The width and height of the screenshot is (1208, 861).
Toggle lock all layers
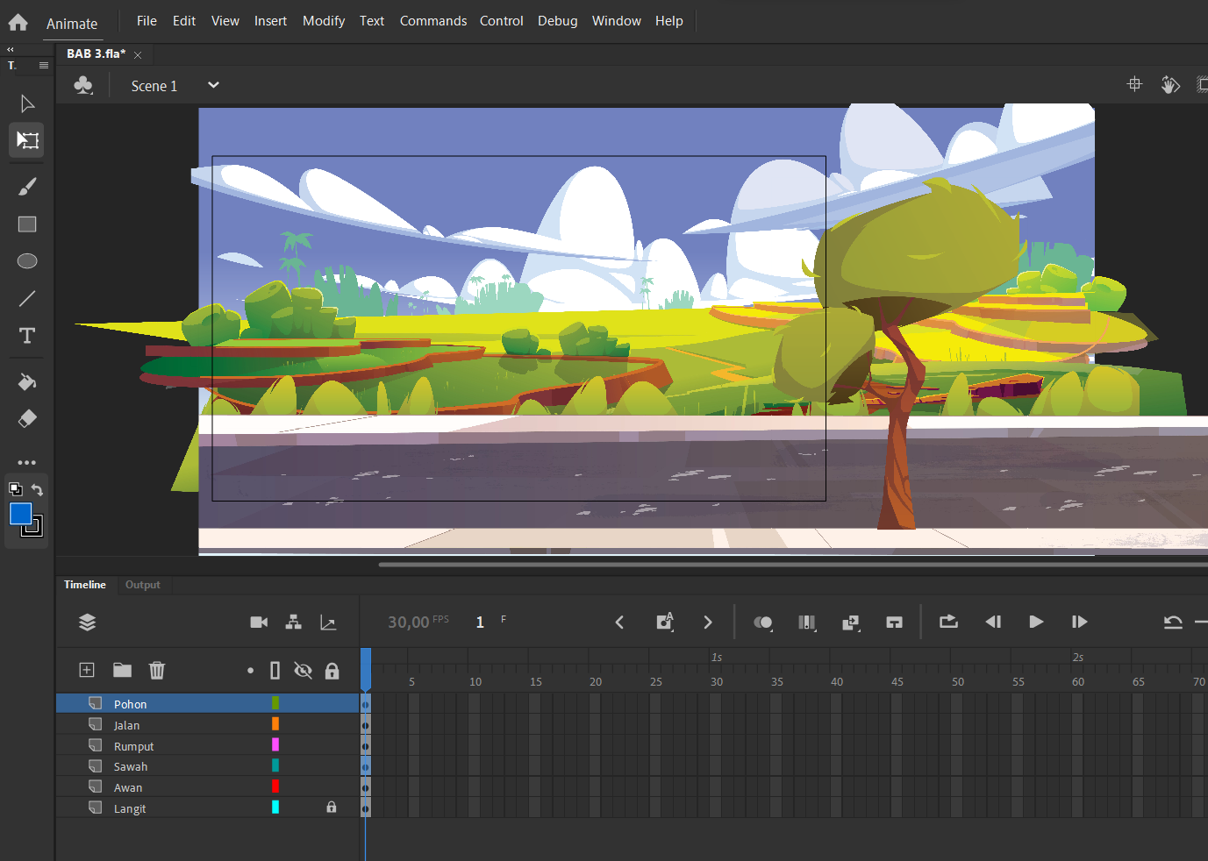[x=332, y=670]
